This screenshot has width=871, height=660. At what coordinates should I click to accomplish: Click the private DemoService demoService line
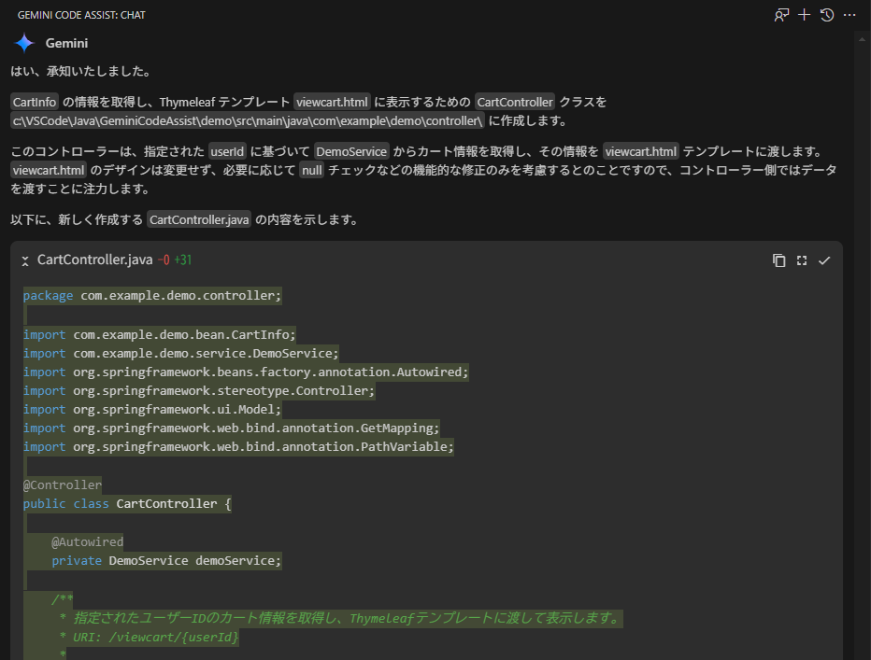pos(166,561)
